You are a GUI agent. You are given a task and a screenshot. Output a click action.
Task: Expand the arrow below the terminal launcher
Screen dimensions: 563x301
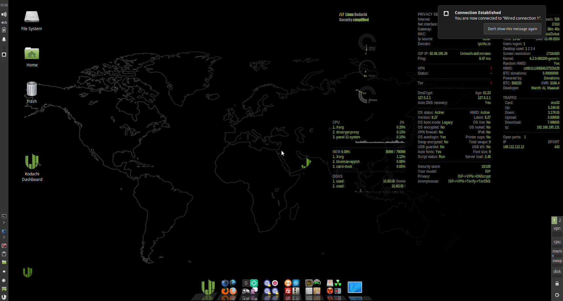tap(4, 222)
